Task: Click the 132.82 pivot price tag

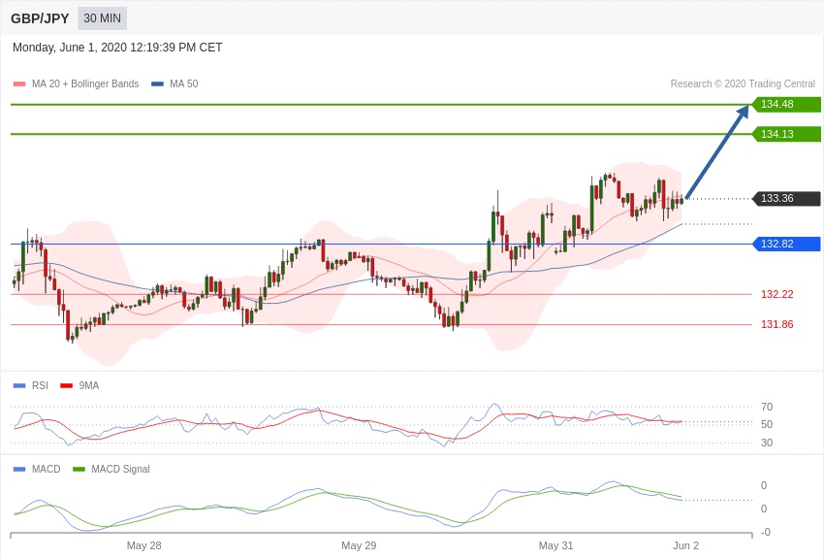Action: (x=786, y=244)
